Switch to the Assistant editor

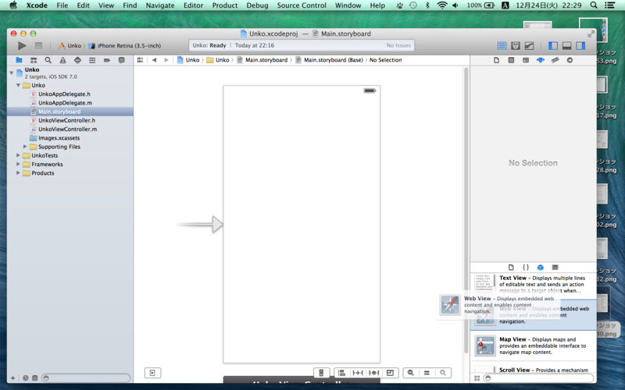point(516,46)
